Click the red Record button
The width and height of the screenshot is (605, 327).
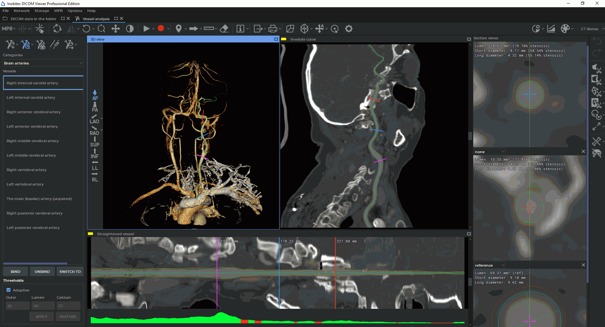click(161, 28)
